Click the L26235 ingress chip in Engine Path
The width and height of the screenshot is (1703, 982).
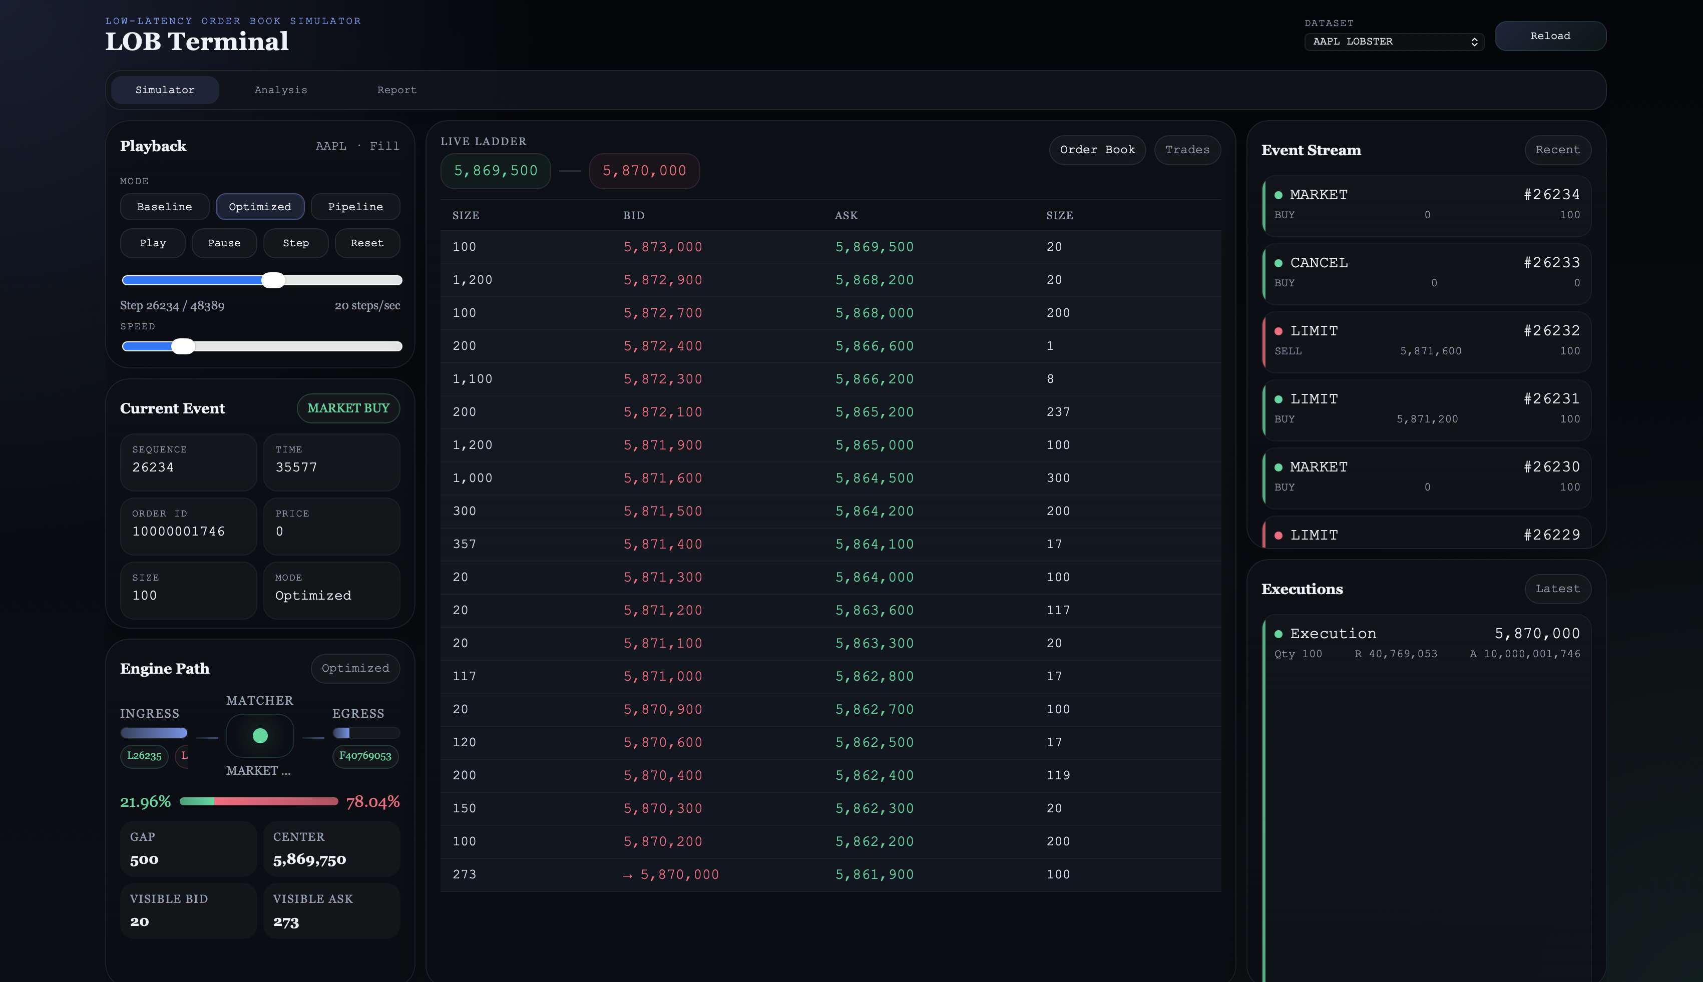pos(144,756)
